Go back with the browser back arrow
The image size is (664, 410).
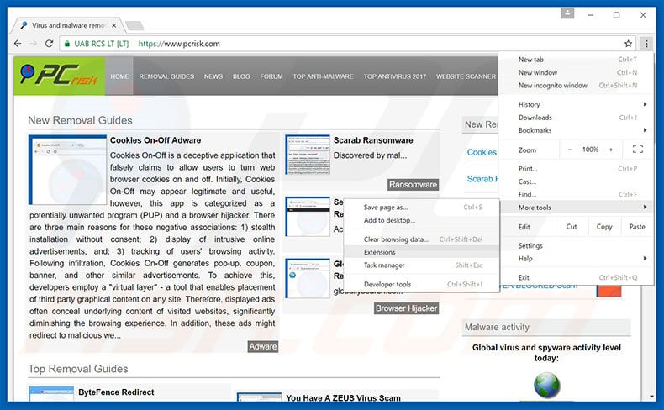click(x=18, y=44)
